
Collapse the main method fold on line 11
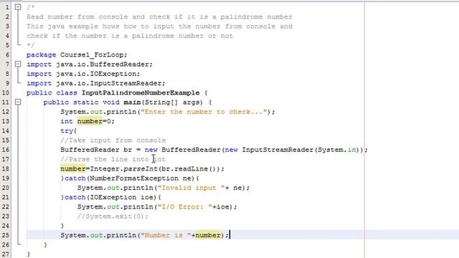(x=18, y=102)
